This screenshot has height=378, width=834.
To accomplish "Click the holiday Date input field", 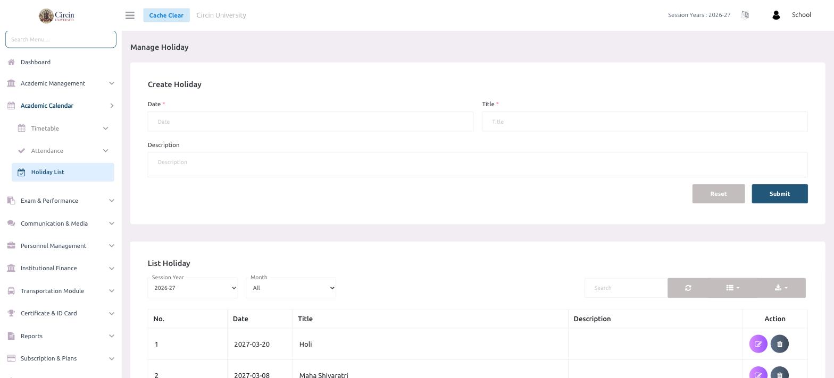I will 311,122.
